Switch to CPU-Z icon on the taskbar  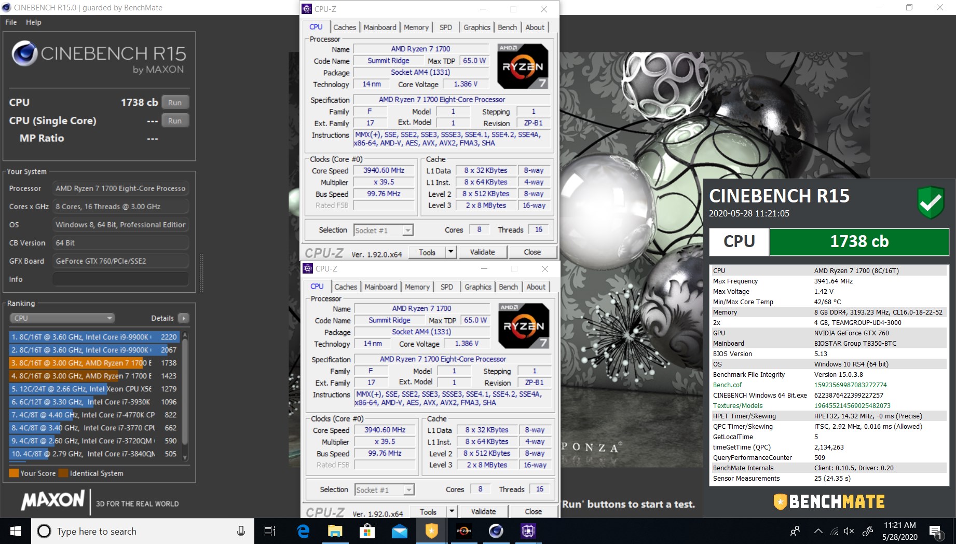tap(528, 531)
